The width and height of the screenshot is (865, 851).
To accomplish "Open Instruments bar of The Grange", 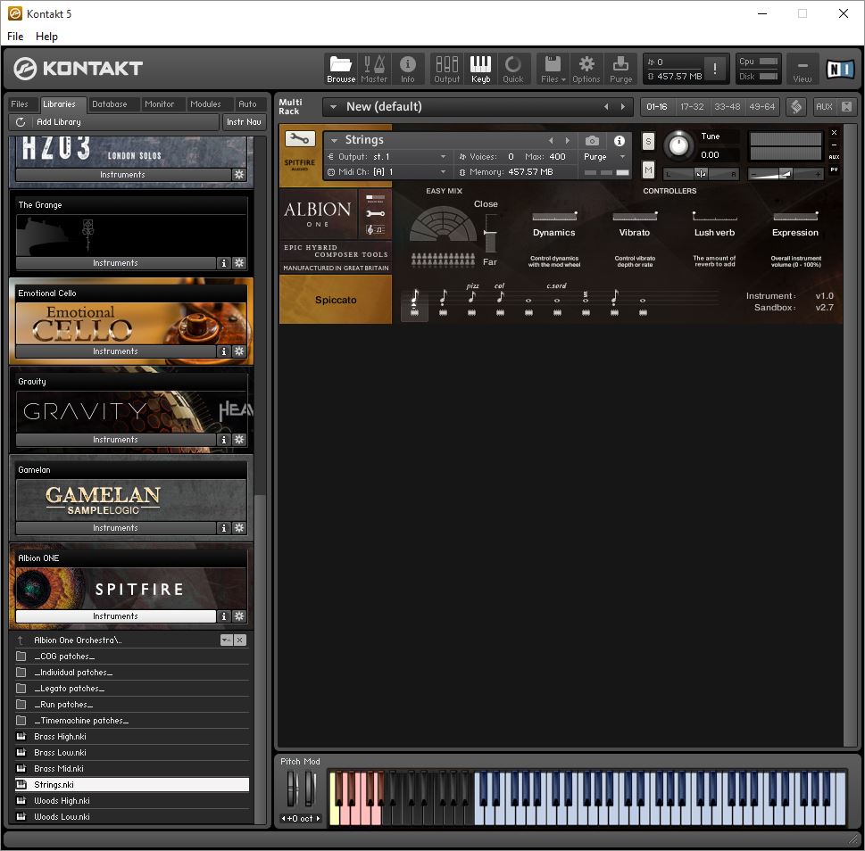I will coord(115,263).
